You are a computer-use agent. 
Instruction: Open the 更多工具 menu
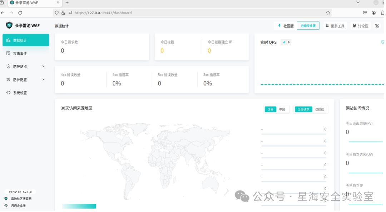335,26
